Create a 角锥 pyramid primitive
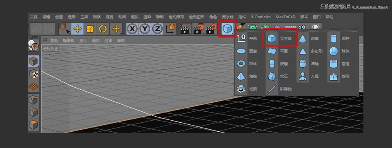 coord(247,76)
